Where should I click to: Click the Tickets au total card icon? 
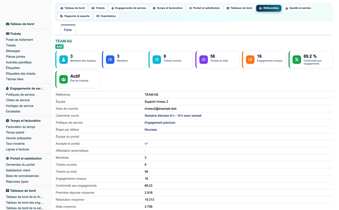[204, 60]
